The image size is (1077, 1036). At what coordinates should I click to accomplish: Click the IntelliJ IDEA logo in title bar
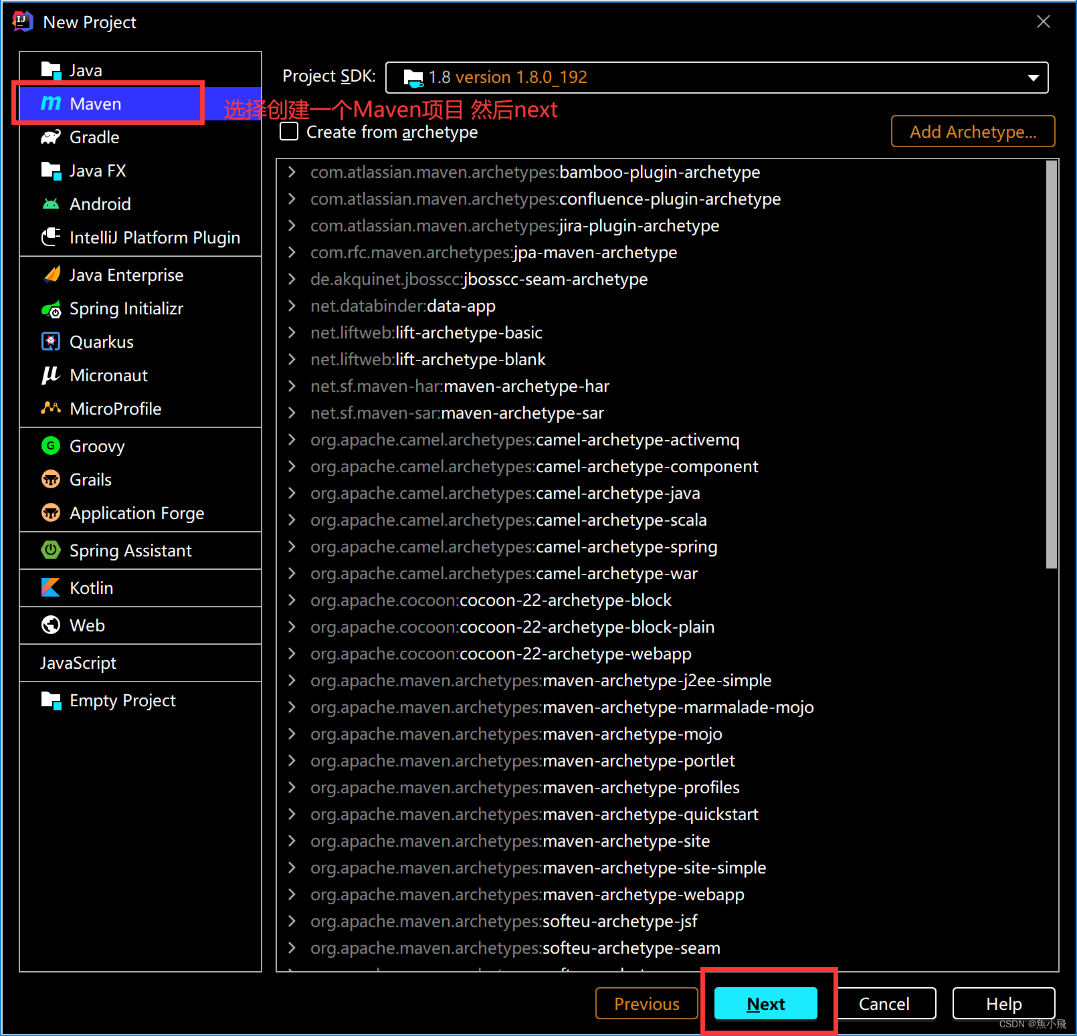[22, 21]
